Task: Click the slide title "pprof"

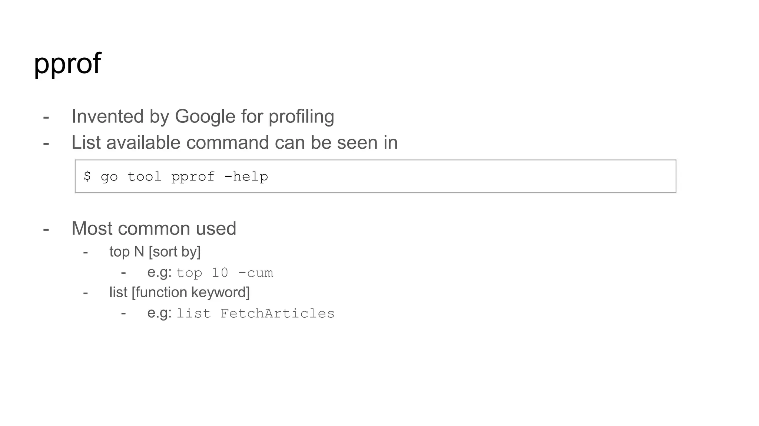Action: coord(67,64)
